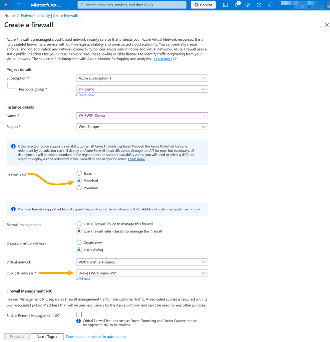Open the notifications bell
330x342 pixels.
237,5
